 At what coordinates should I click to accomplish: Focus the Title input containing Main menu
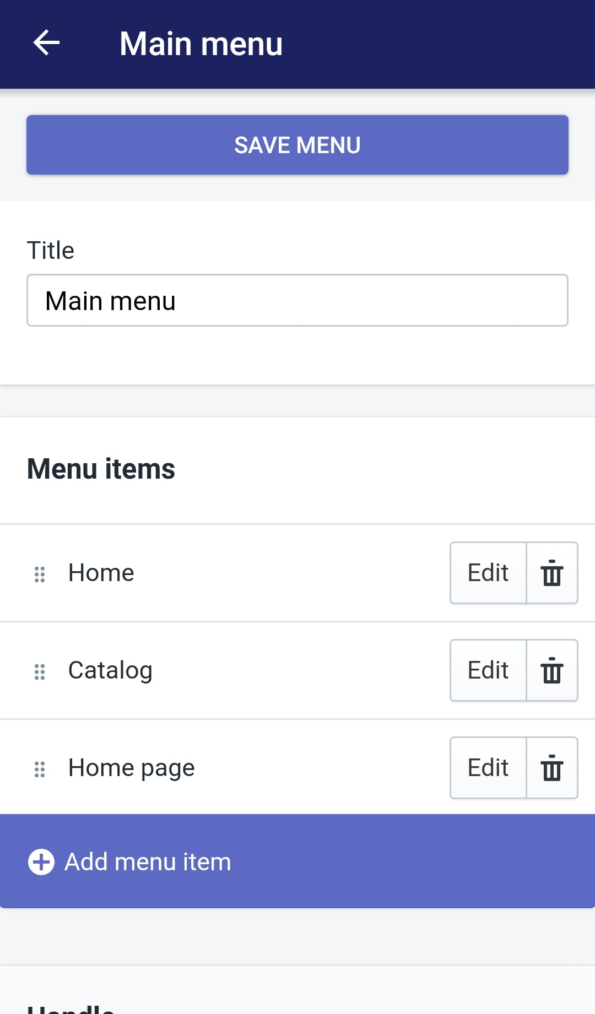coord(297,300)
